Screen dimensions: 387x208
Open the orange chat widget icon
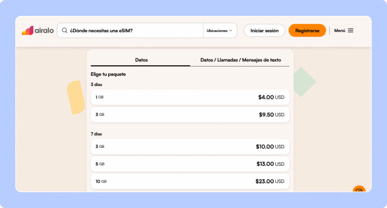click(359, 189)
